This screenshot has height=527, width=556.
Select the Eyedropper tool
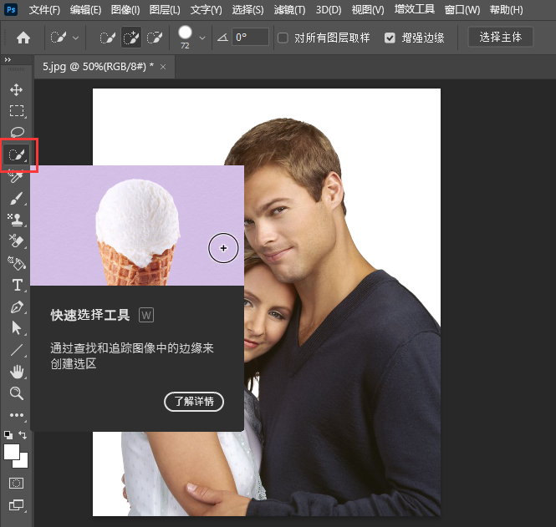point(17,176)
